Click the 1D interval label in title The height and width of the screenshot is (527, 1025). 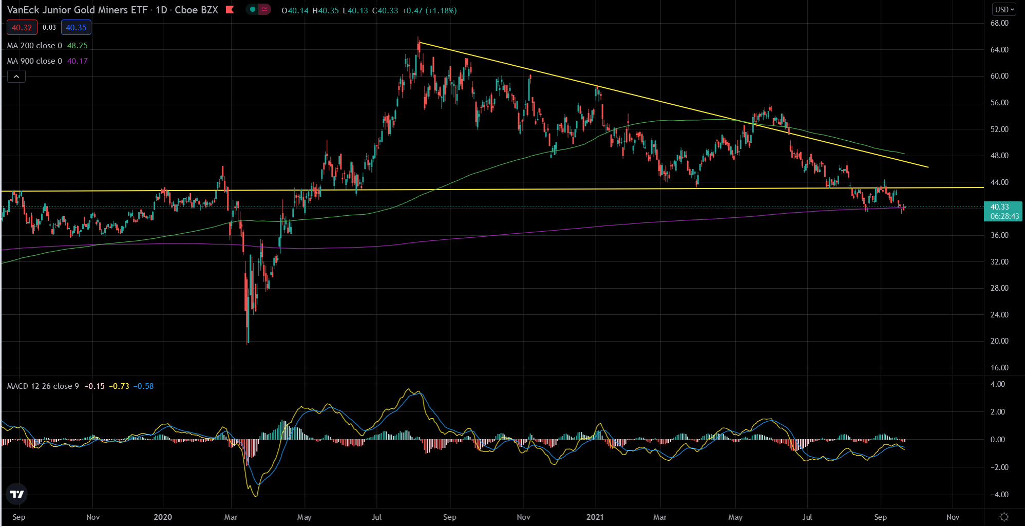[161, 10]
